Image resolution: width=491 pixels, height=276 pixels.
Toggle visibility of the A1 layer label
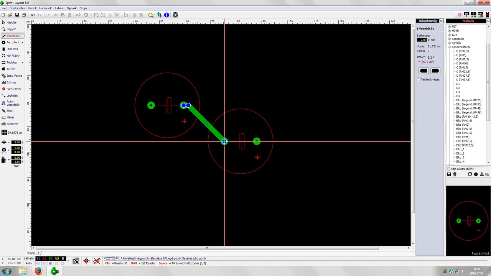44,259
